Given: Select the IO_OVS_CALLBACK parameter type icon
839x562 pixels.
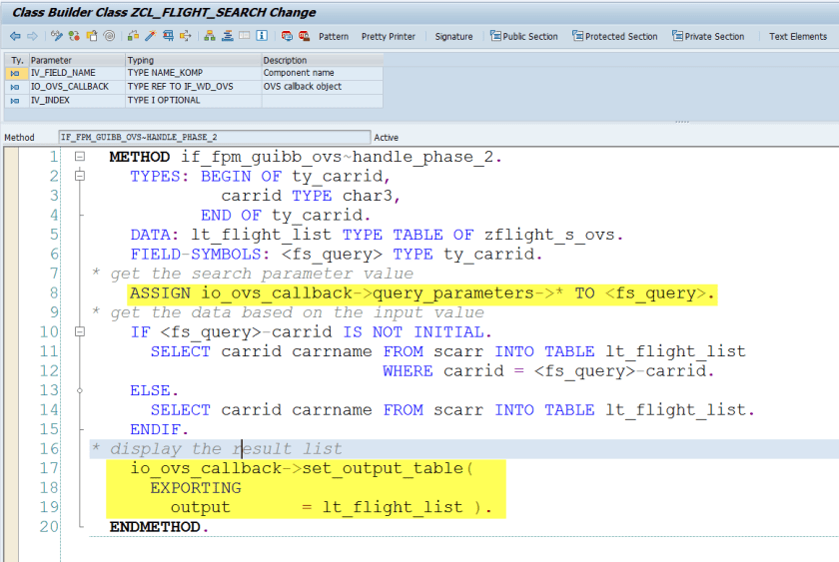Looking at the screenshot, I should tap(15, 87).
